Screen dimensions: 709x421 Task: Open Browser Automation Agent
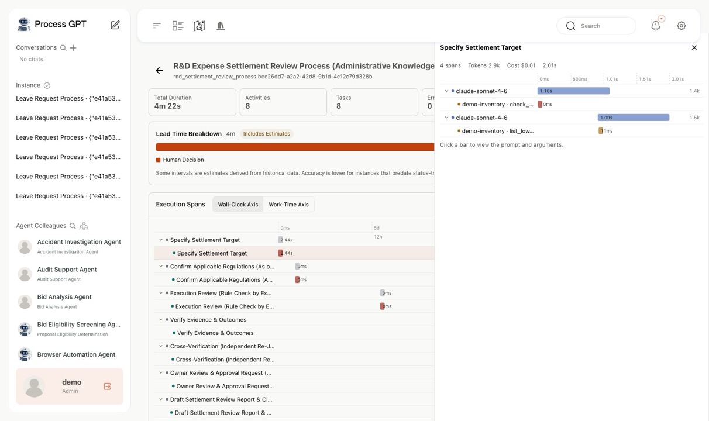click(x=69, y=354)
